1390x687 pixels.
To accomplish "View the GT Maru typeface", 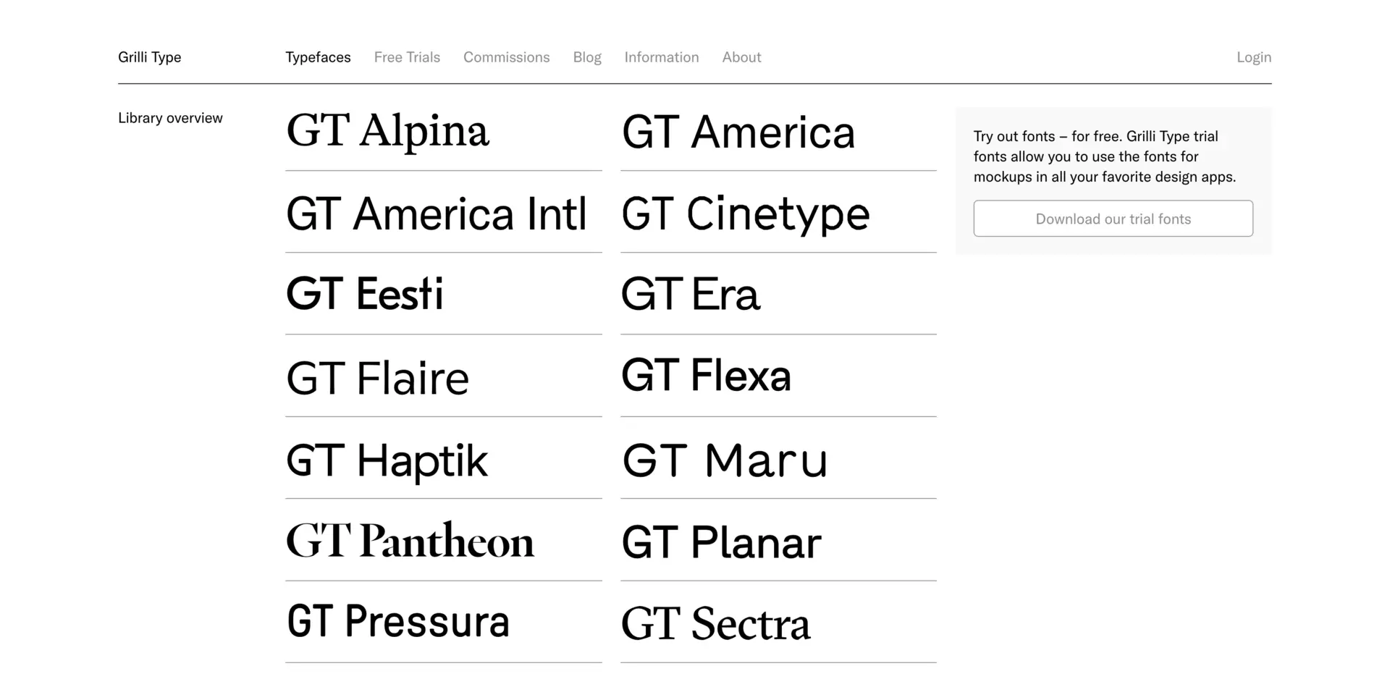I will click(x=725, y=460).
